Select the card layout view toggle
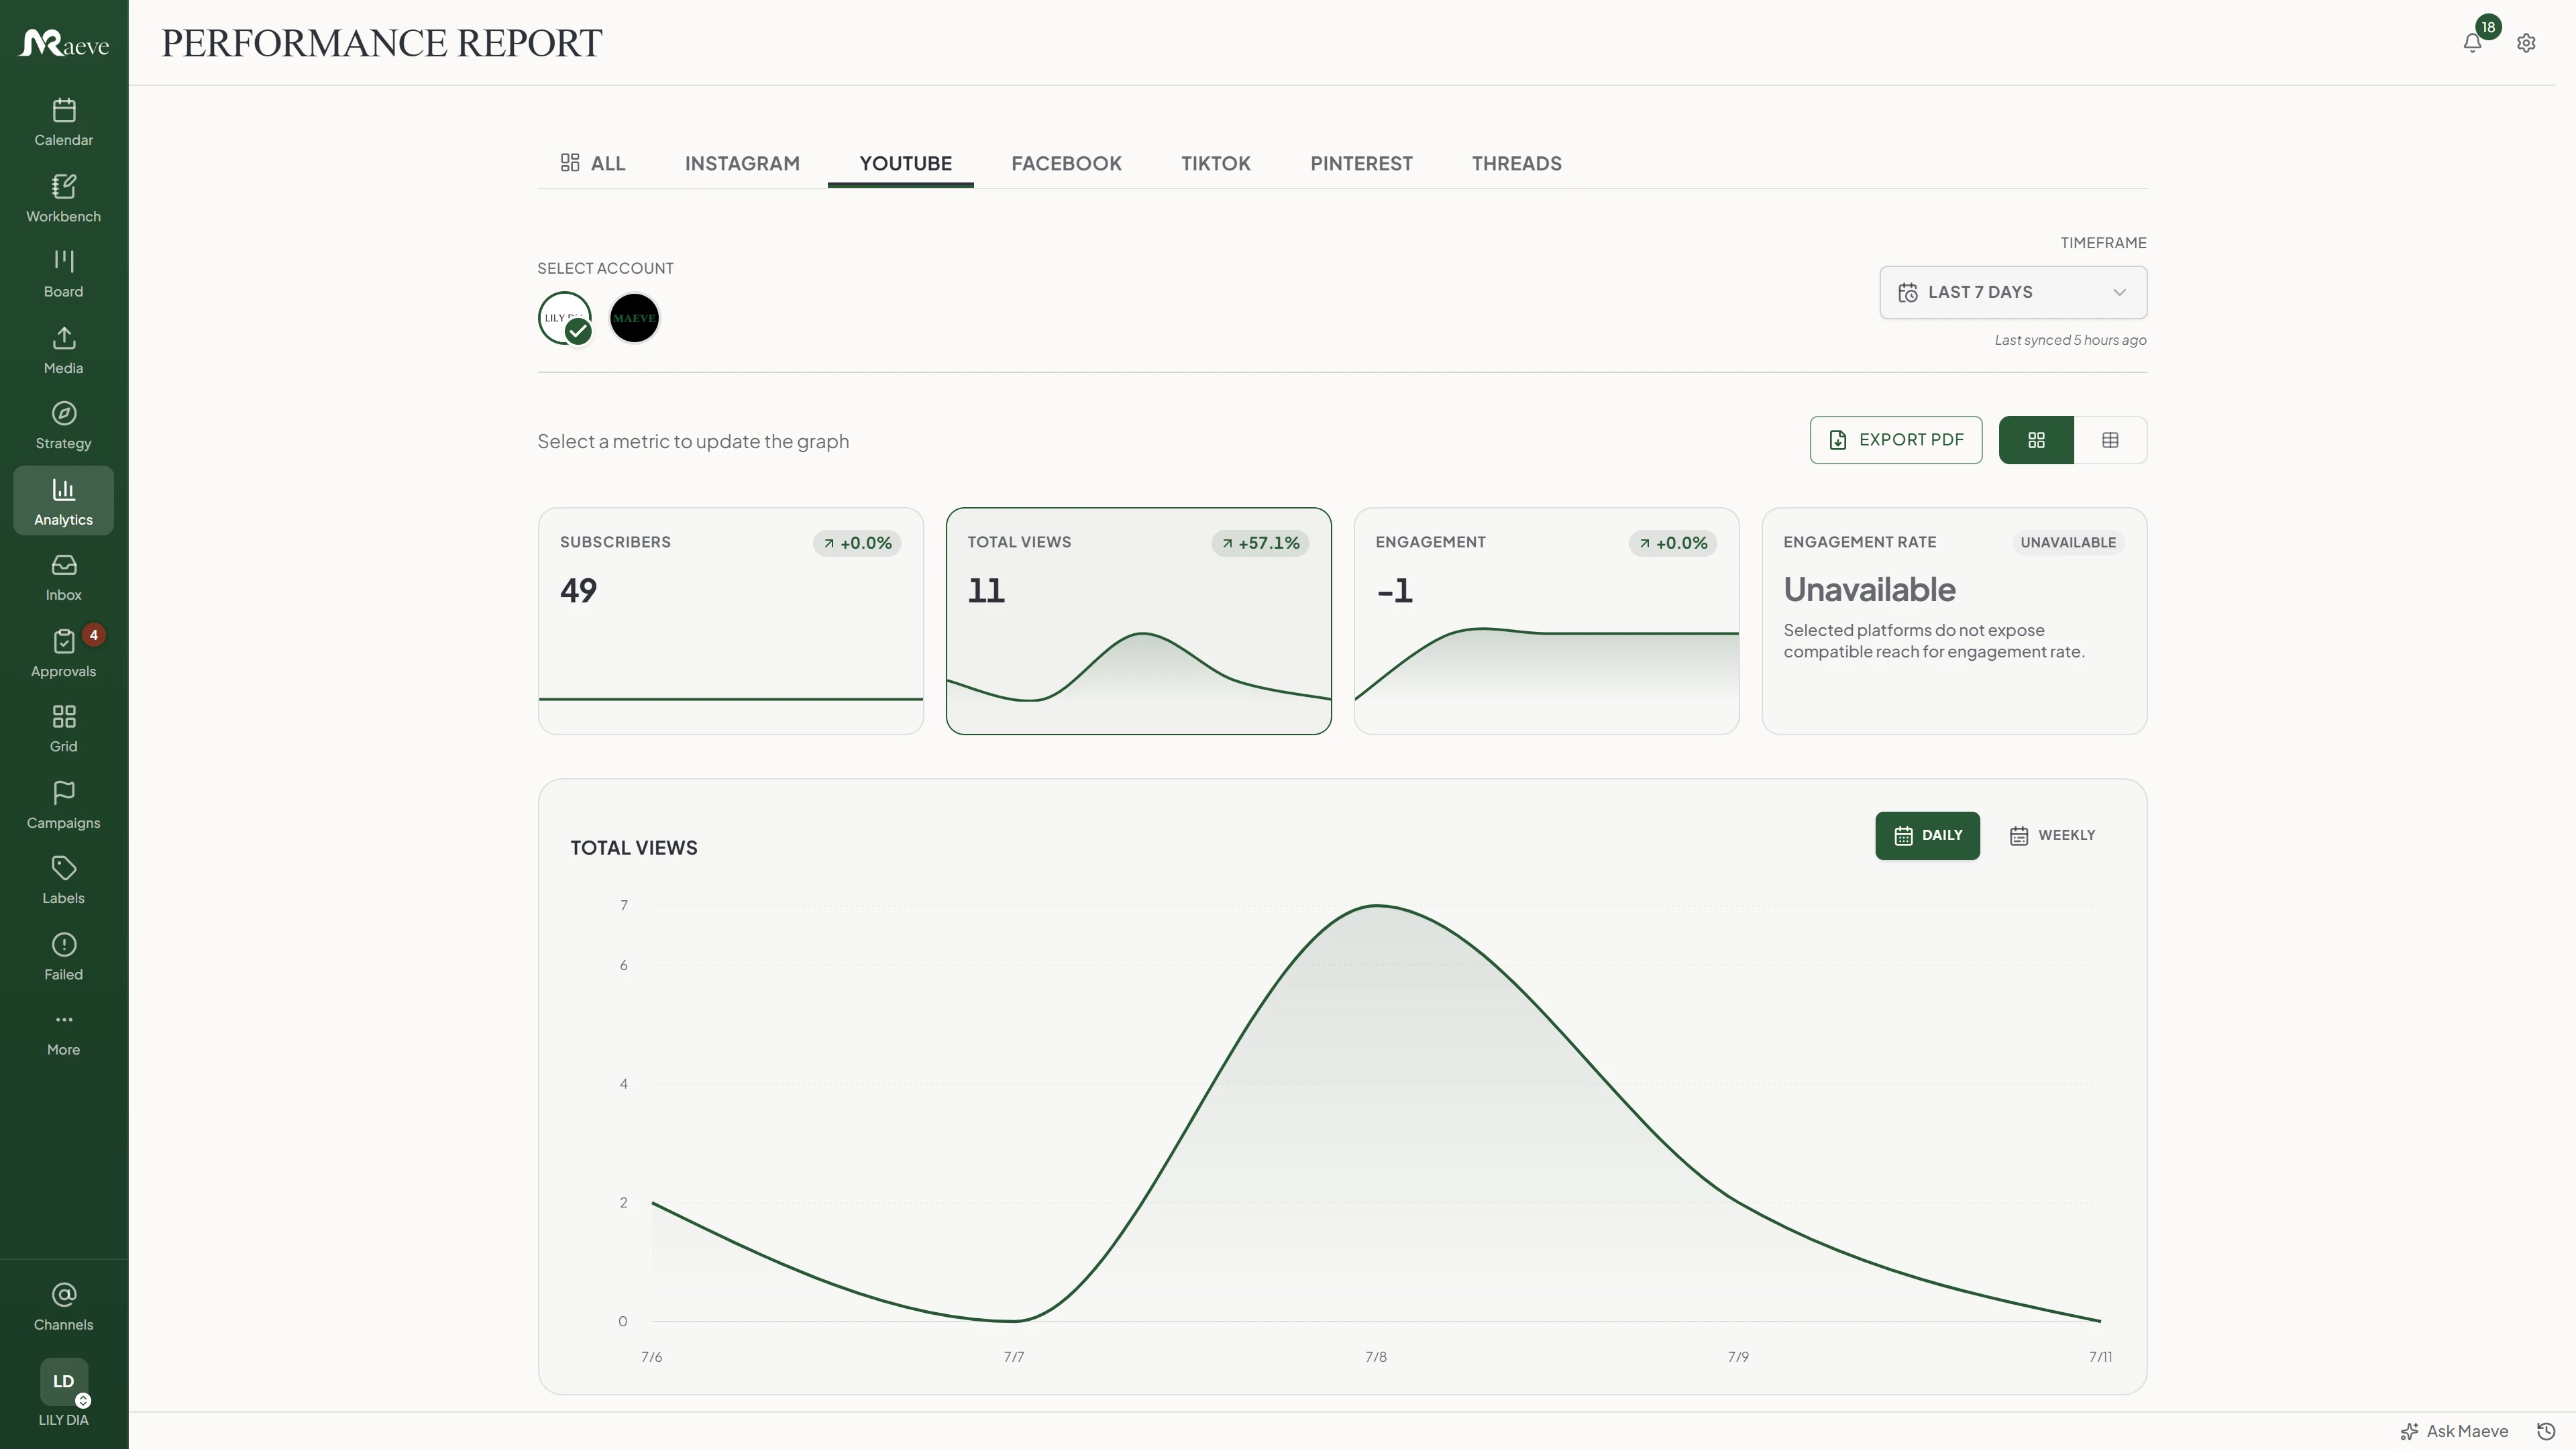 tap(2036, 440)
